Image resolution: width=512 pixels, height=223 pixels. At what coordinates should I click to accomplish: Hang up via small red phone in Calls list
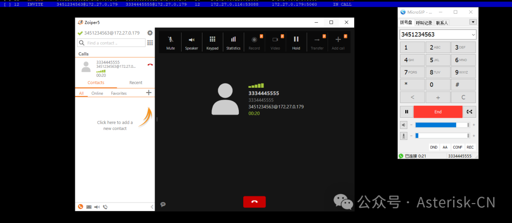150,65
